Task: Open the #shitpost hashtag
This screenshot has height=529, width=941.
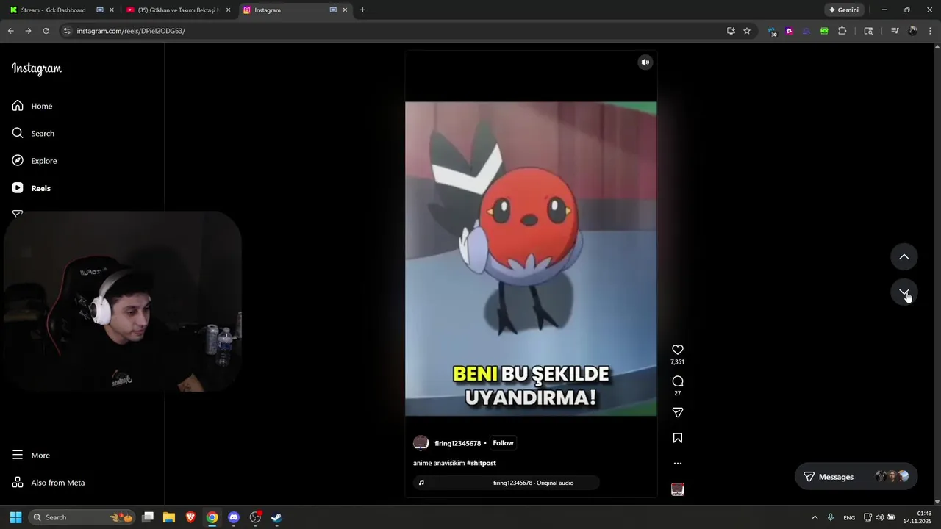Action: (x=482, y=464)
